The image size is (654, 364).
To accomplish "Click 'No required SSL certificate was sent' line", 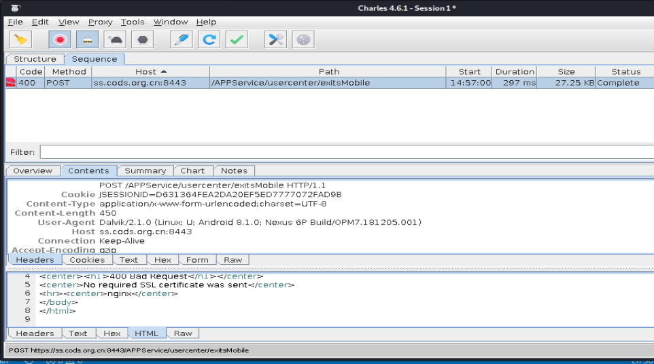I will (x=167, y=285).
